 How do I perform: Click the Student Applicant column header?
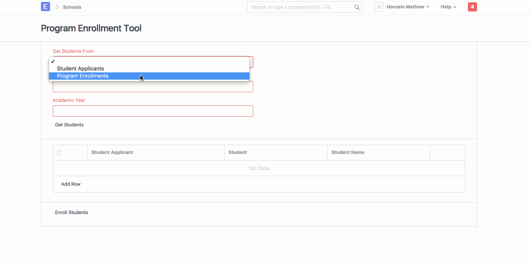tap(112, 152)
